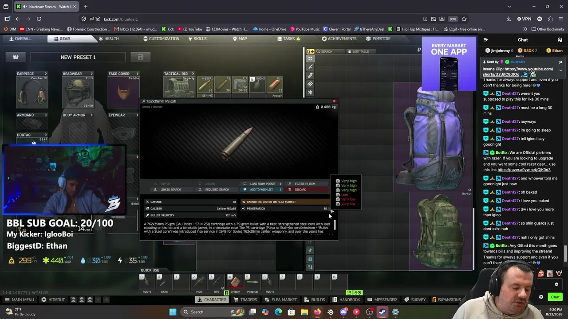Open the Traders screen

[x=245, y=300]
